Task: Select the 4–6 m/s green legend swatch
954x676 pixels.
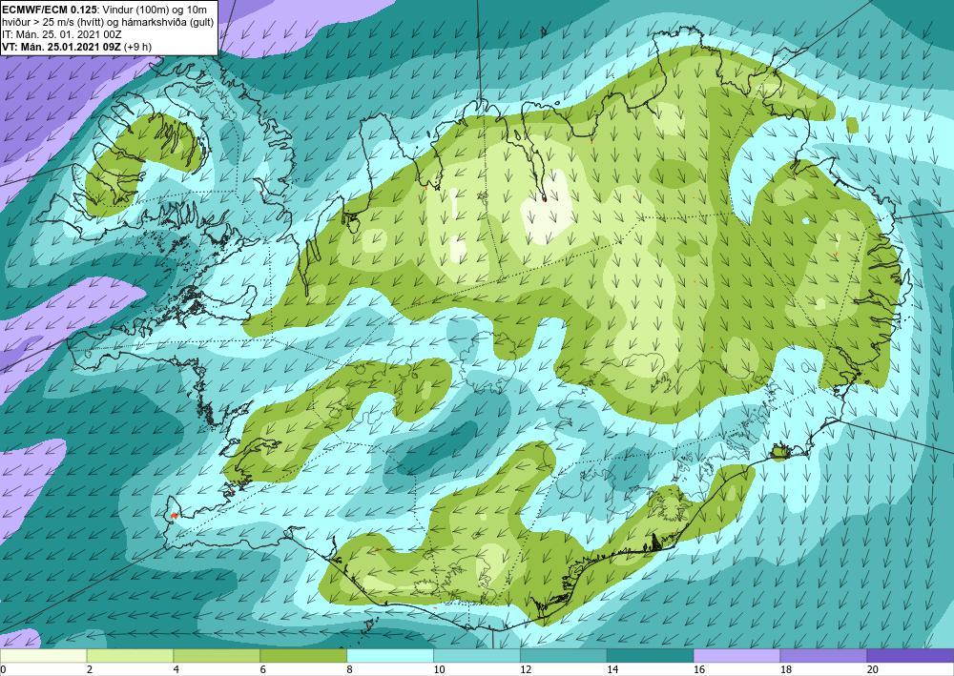Action: click(x=217, y=655)
